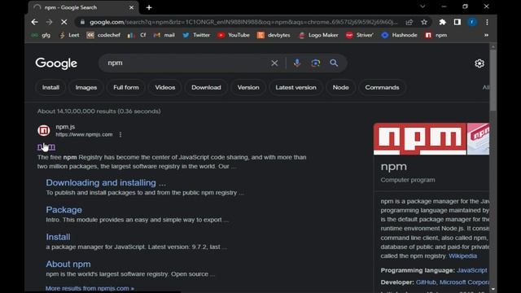Open the Chrome profile avatar

[x=472, y=22]
